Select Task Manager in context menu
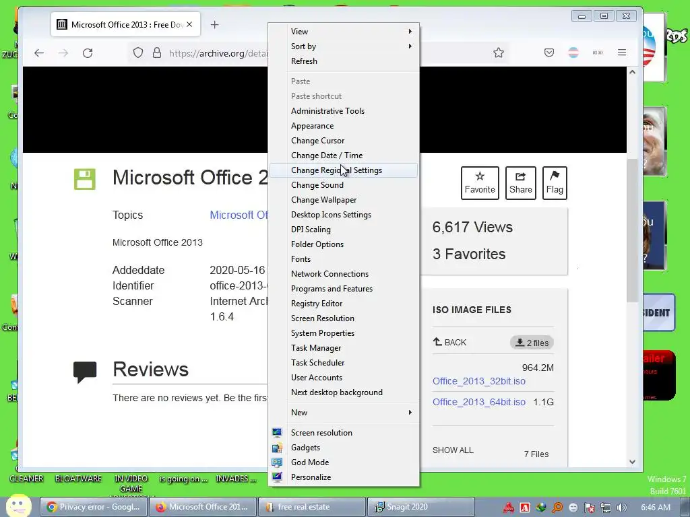Screen dimensions: 690x517 coord(343,348)
